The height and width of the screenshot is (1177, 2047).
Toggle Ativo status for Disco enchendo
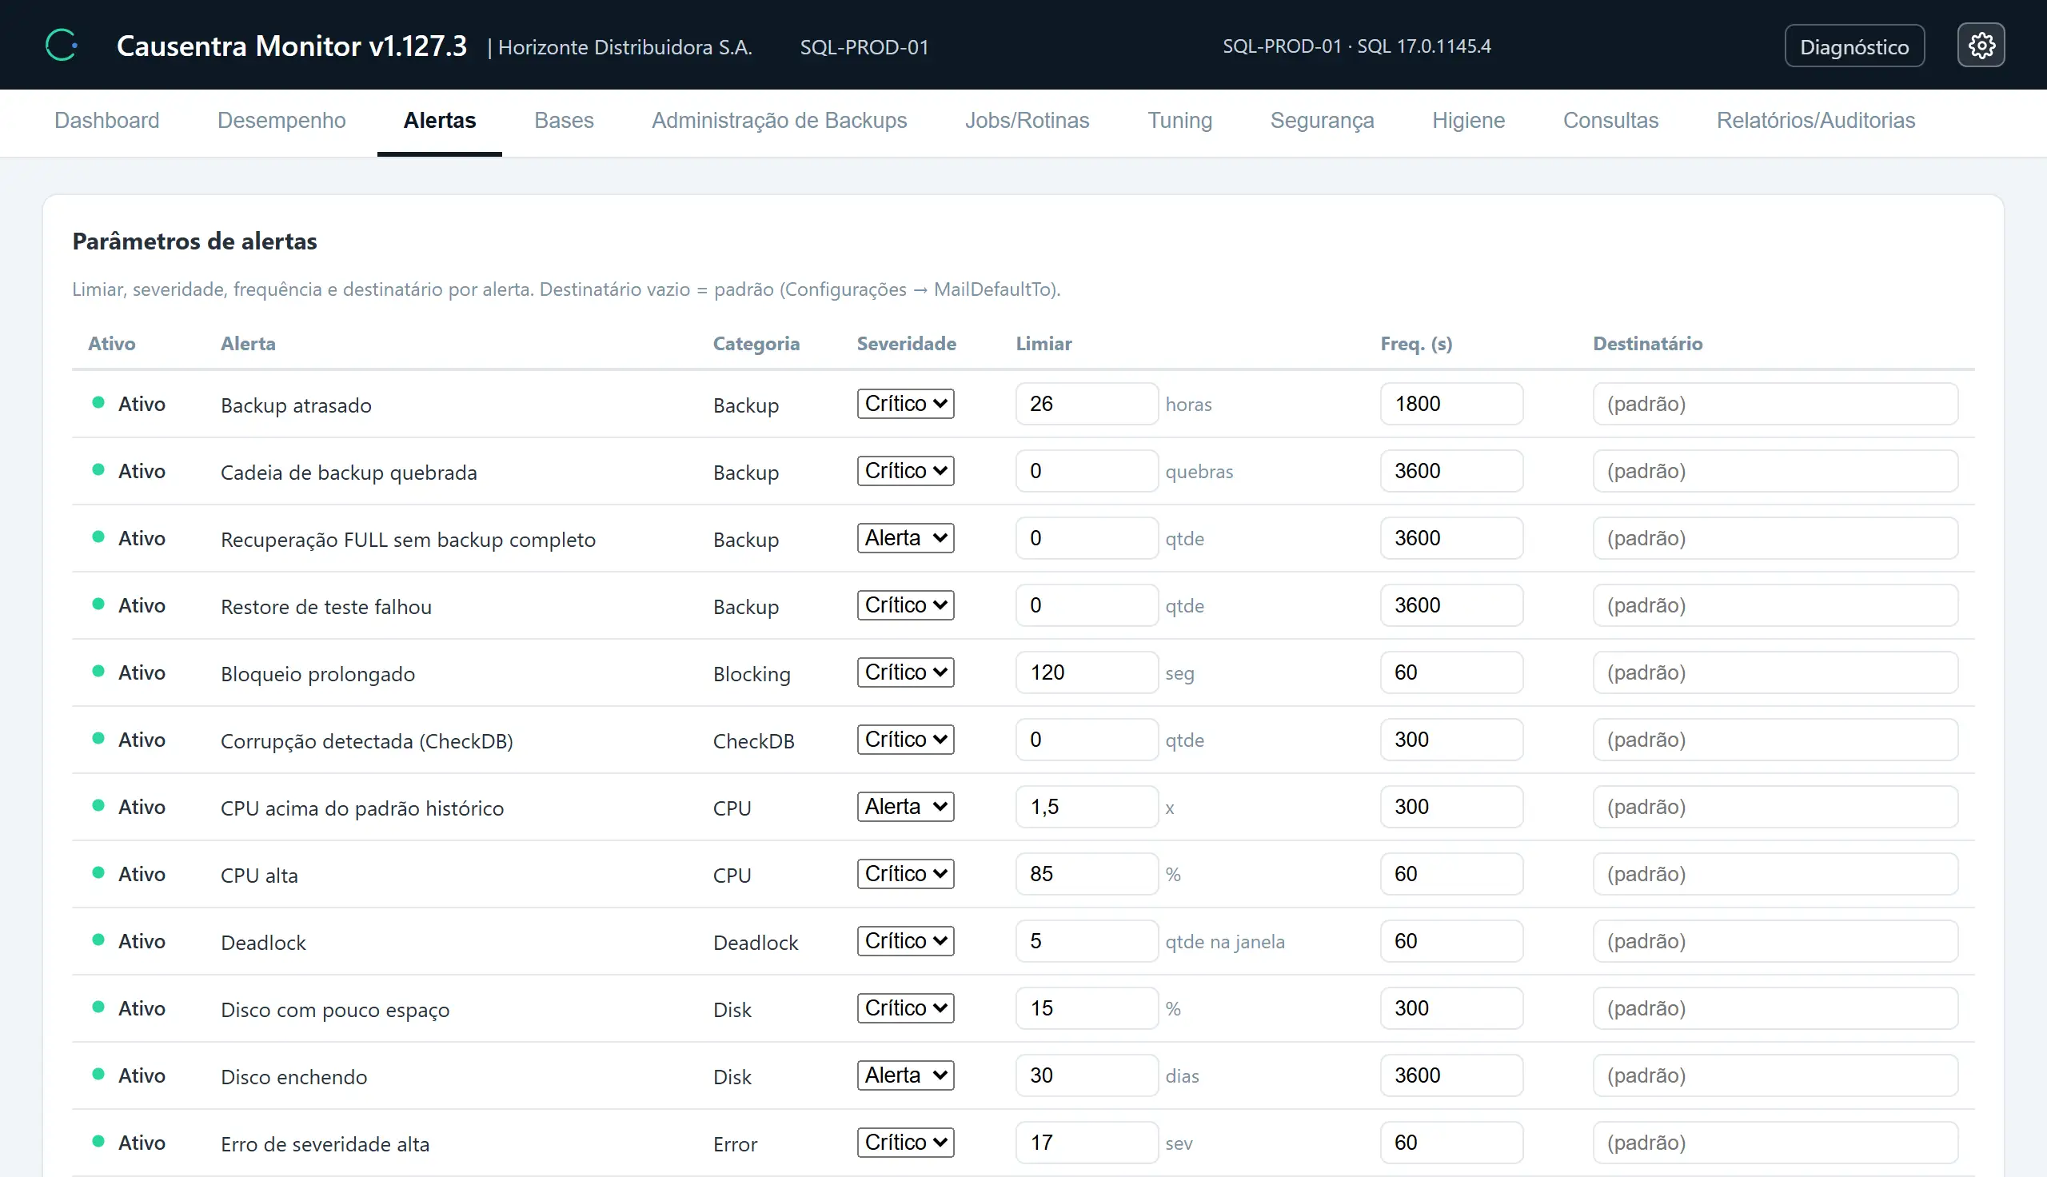[x=130, y=1075]
